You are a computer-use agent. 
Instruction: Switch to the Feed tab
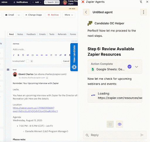pos(11,34)
